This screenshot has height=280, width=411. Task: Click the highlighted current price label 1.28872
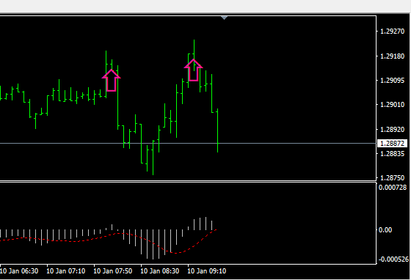(x=392, y=144)
